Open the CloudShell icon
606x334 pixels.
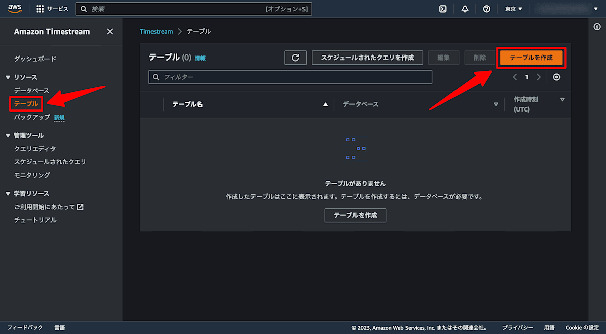pyautogui.click(x=443, y=9)
